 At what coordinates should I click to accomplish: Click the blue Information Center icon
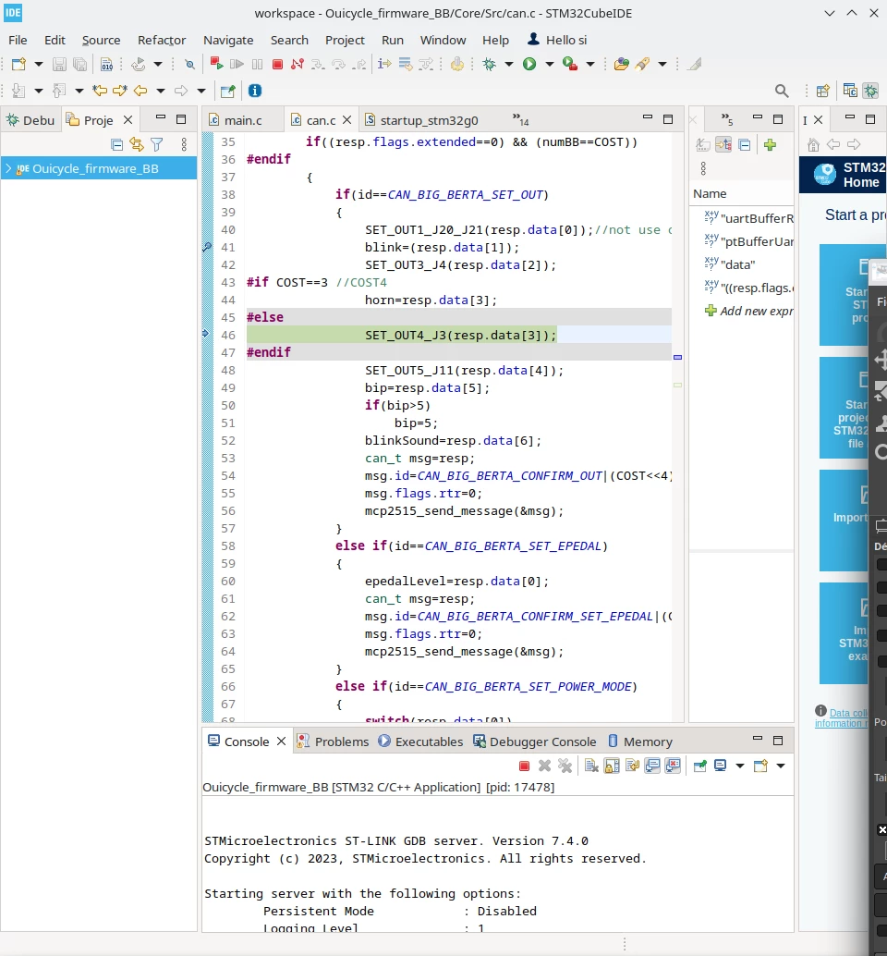255,91
